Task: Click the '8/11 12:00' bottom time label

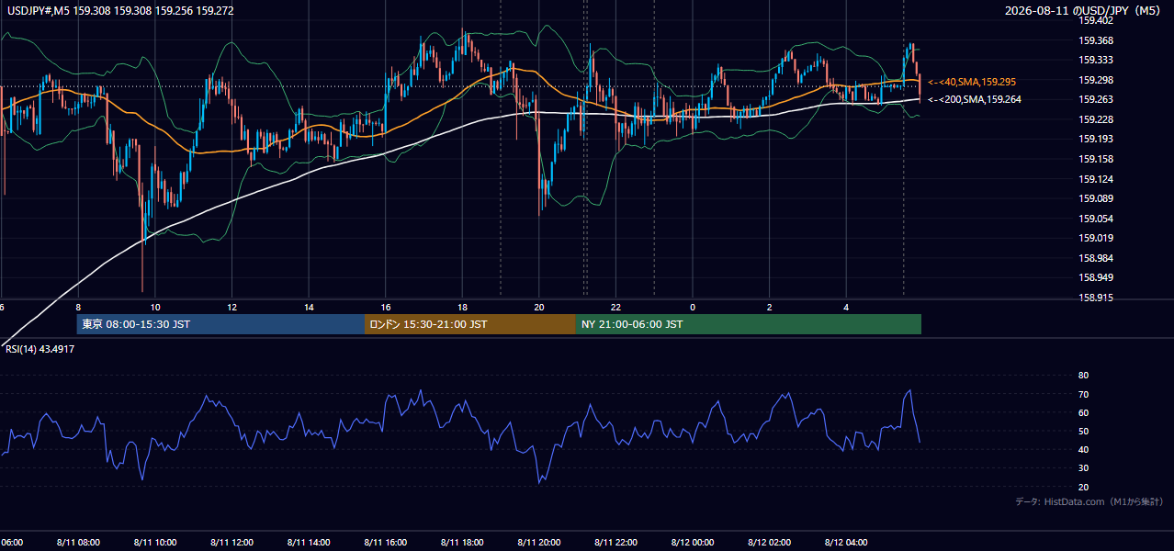Action: 232,543
